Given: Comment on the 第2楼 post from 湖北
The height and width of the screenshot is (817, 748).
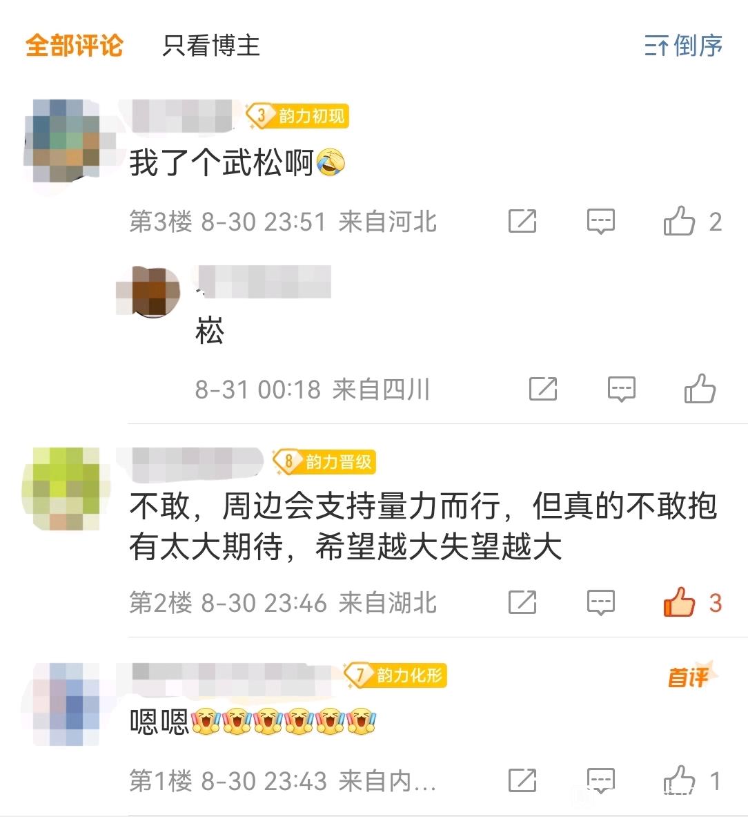Looking at the screenshot, I should 601,602.
